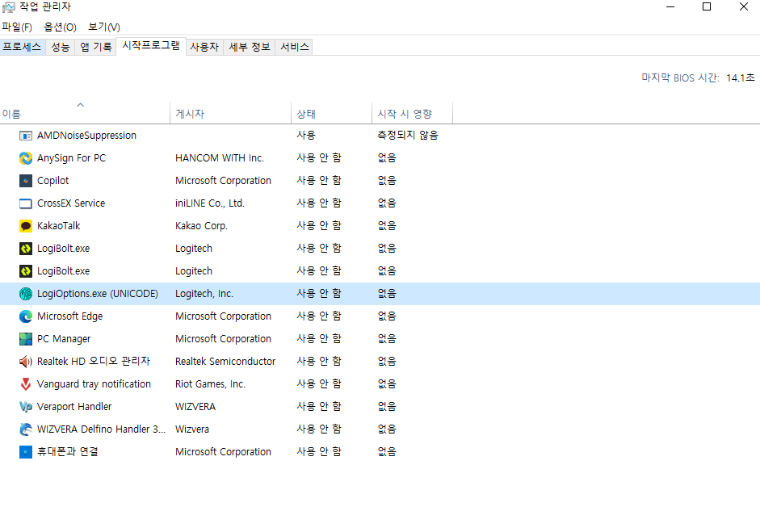The width and height of the screenshot is (760, 511).
Task: Sort by the 이름 column header
Action: pyautogui.click(x=85, y=113)
